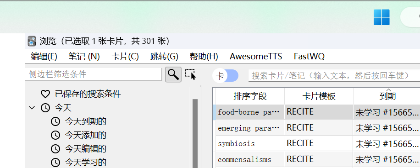
Task: Open the 编辑(E) menu
Action: pyautogui.click(x=44, y=57)
